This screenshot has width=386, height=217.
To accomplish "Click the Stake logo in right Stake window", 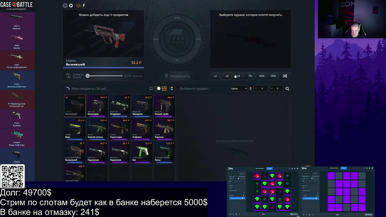I will tap(304, 168).
